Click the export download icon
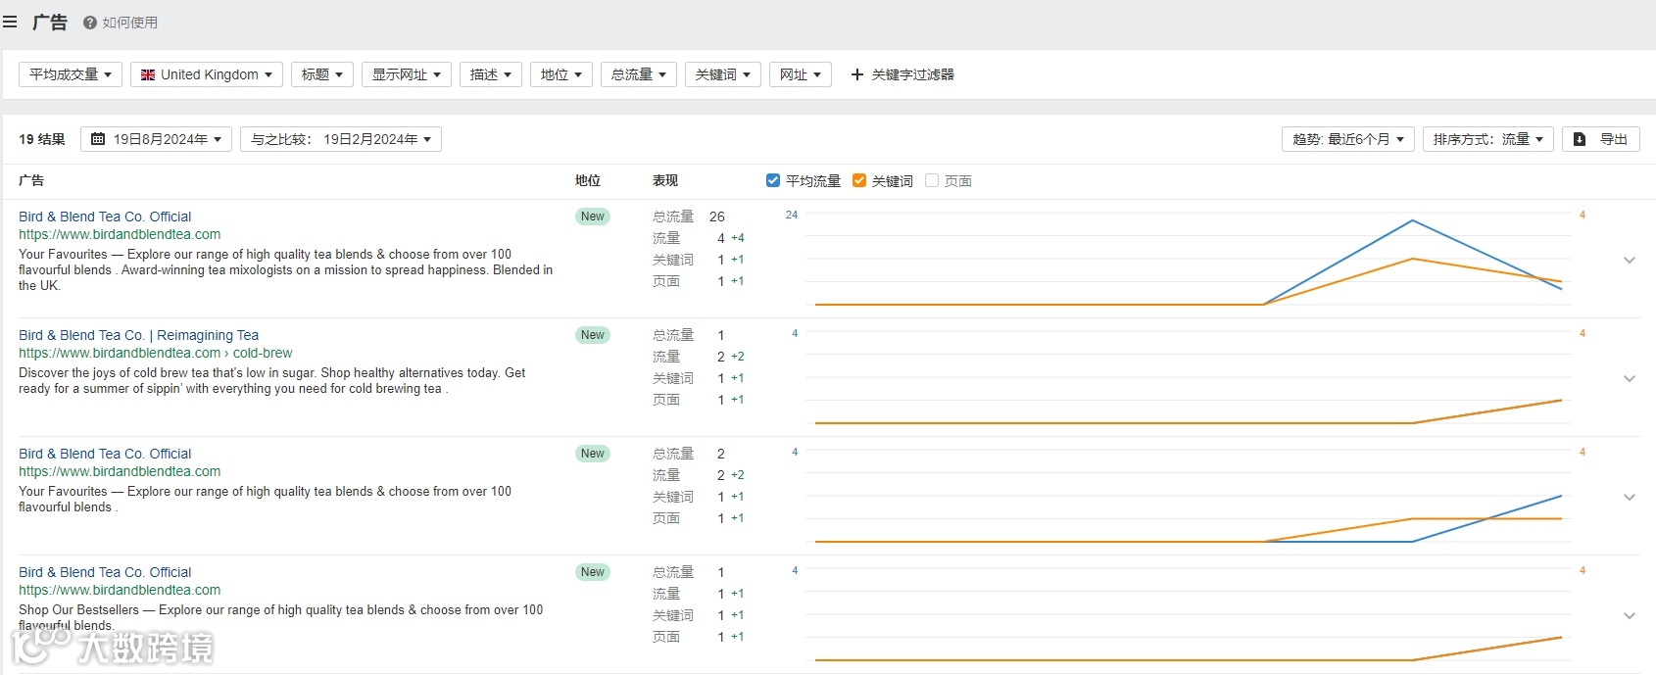The height and width of the screenshot is (675, 1656). [1580, 139]
